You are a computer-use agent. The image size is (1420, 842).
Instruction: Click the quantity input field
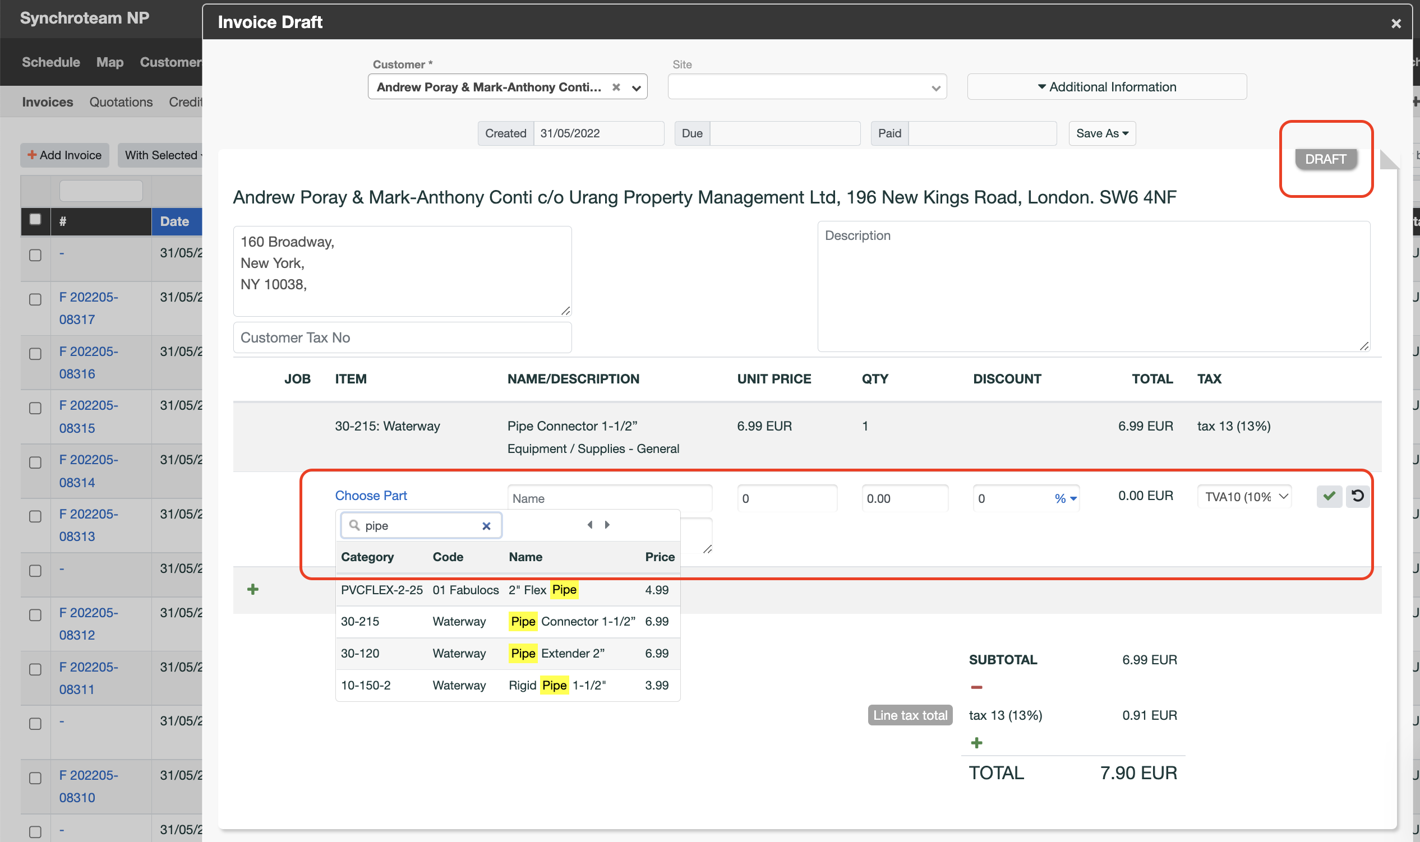tap(904, 499)
